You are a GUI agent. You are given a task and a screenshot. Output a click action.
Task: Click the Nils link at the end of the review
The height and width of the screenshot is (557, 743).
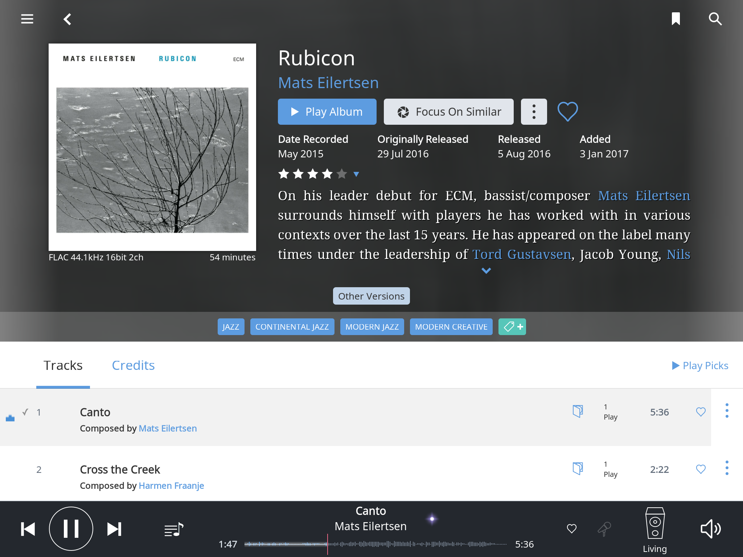[x=678, y=255]
